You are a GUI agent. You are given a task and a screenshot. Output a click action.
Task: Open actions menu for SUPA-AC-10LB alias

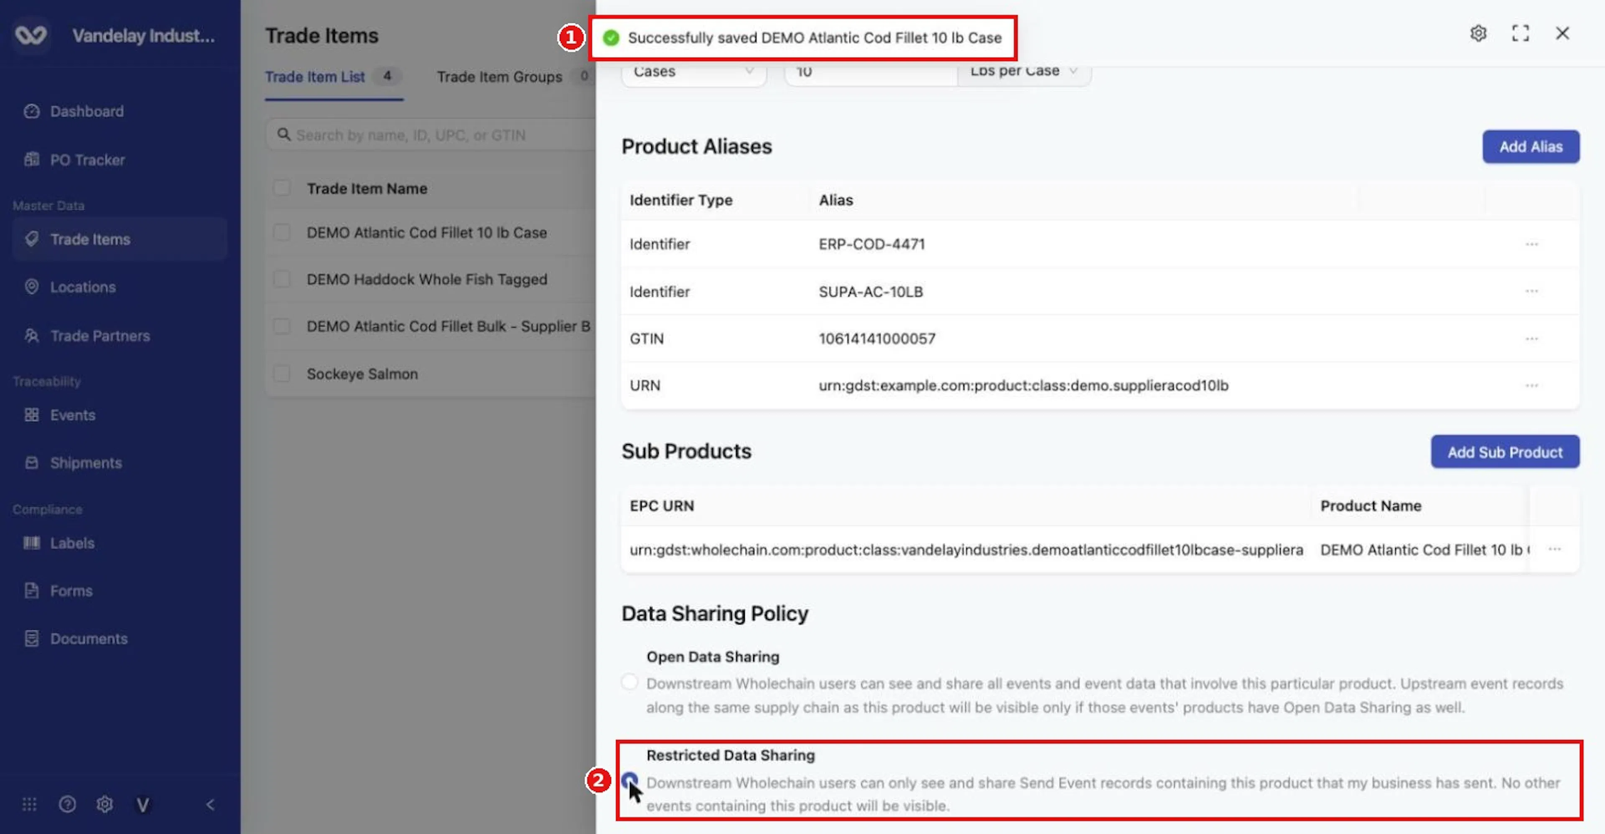[x=1531, y=292]
